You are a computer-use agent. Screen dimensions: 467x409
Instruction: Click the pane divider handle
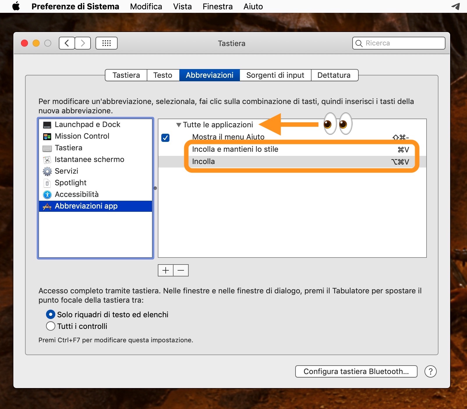(x=155, y=188)
